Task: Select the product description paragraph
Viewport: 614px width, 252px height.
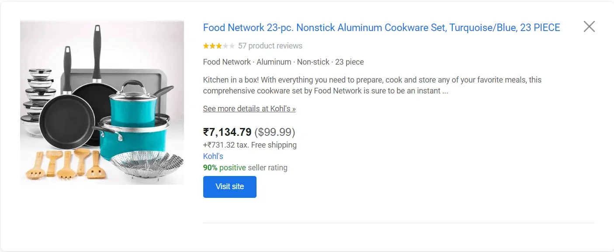Action: point(372,85)
